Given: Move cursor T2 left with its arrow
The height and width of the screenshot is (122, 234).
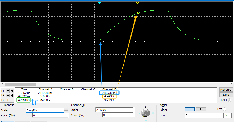Looking at the screenshot, I should click(8, 95).
